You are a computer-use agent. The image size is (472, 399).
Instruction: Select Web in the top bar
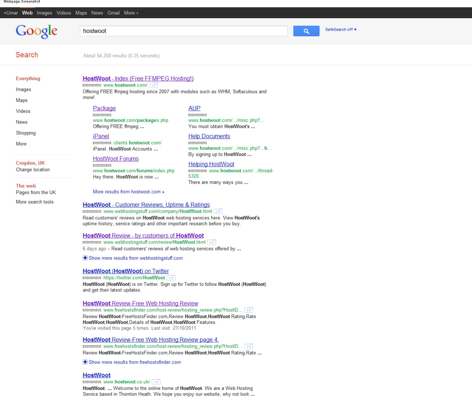point(27,13)
